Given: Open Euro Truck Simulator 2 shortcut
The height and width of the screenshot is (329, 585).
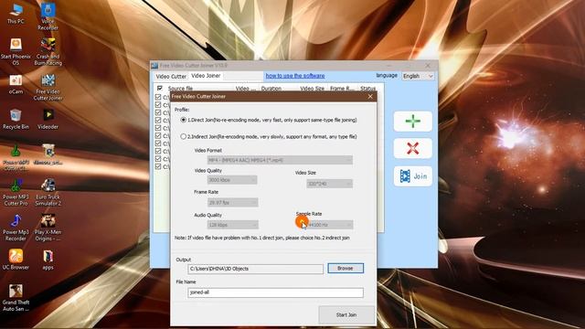Looking at the screenshot, I should coord(48,192).
